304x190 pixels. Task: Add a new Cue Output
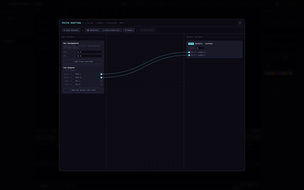(83, 90)
